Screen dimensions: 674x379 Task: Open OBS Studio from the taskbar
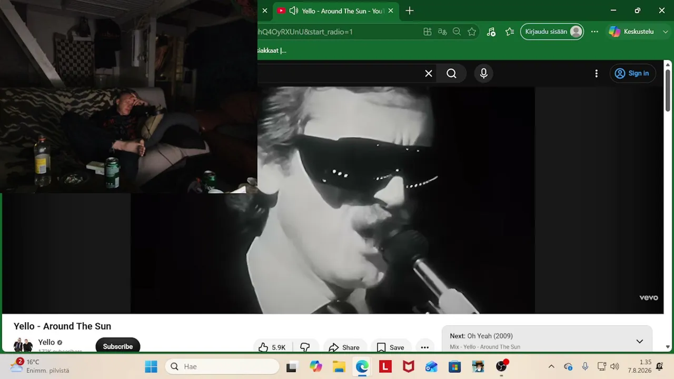coord(502,366)
